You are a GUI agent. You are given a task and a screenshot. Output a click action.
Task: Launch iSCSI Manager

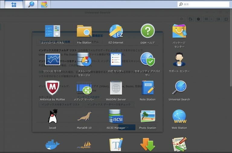point(116,116)
